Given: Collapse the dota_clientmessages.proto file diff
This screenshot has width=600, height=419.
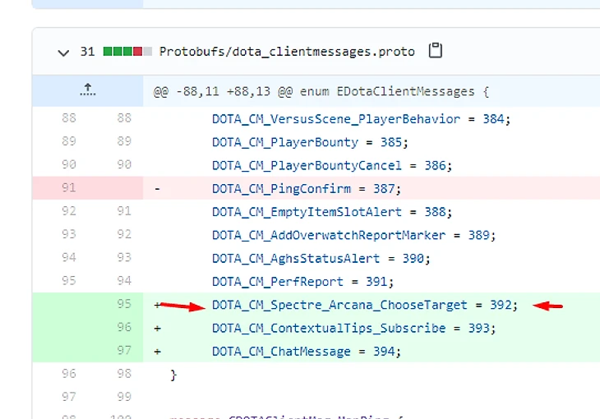Looking at the screenshot, I should [x=63, y=52].
